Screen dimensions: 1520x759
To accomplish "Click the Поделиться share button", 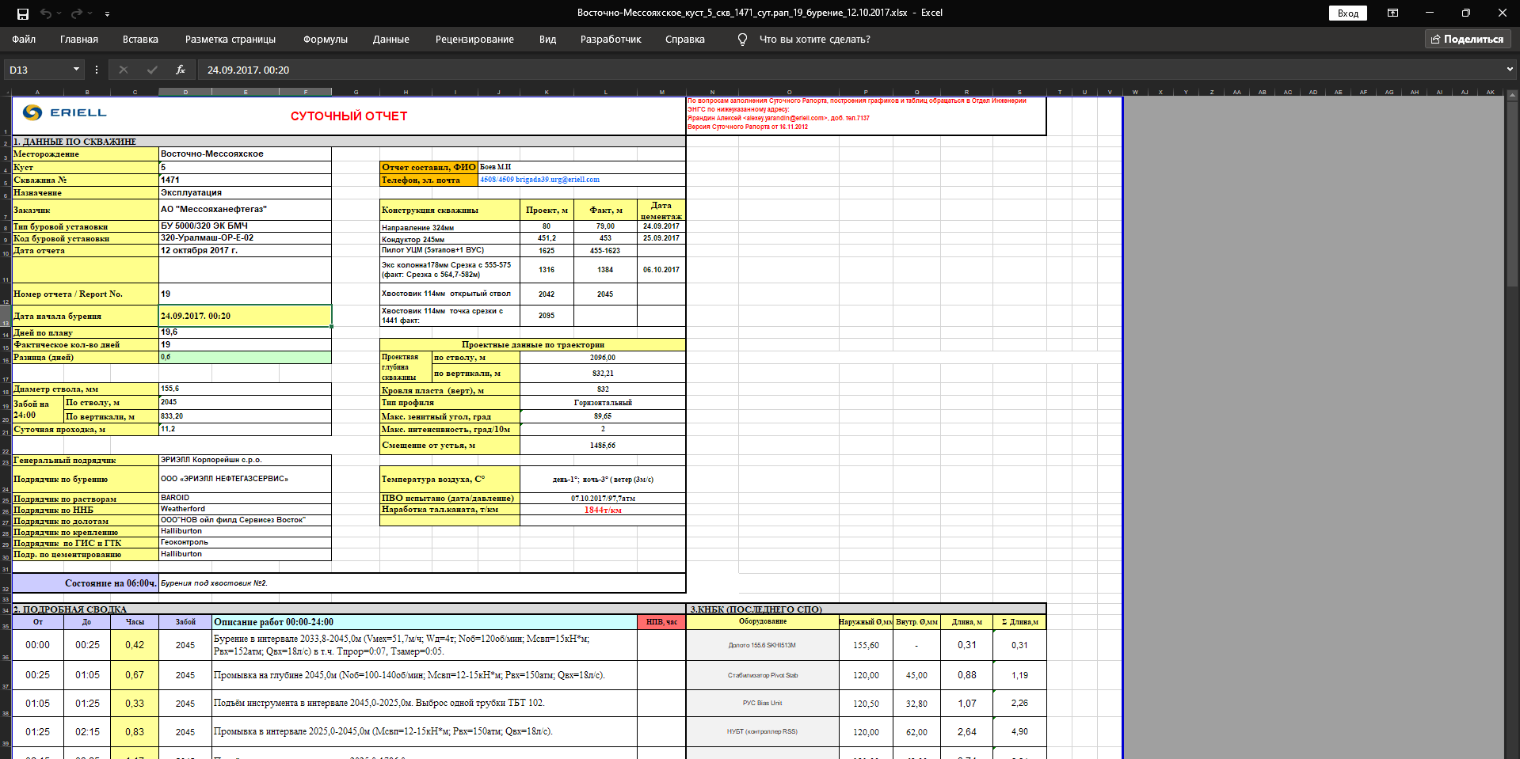I will point(1468,39).
